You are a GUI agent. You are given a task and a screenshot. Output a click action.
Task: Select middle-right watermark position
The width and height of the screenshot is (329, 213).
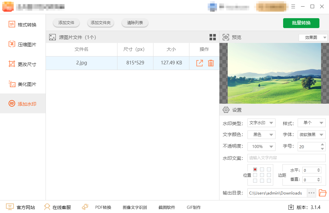(x=269, y=175)
